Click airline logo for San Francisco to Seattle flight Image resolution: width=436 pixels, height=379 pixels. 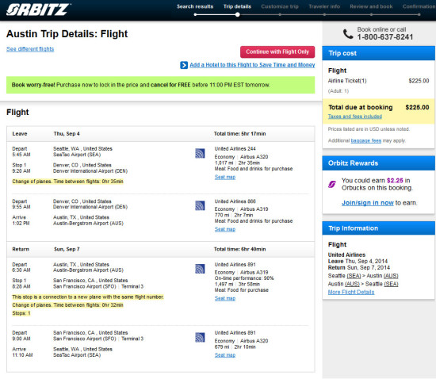[x=200, y=337]
